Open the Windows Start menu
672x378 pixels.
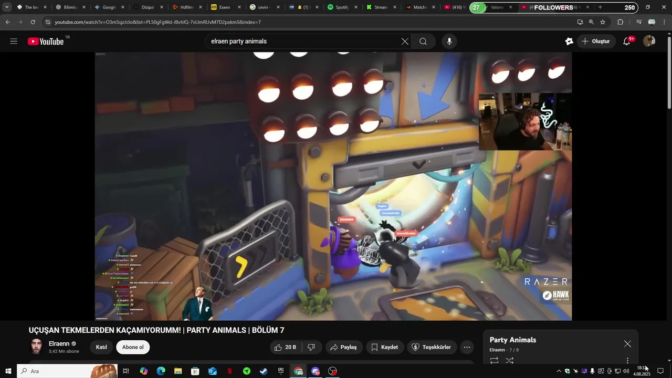point(8,371)
